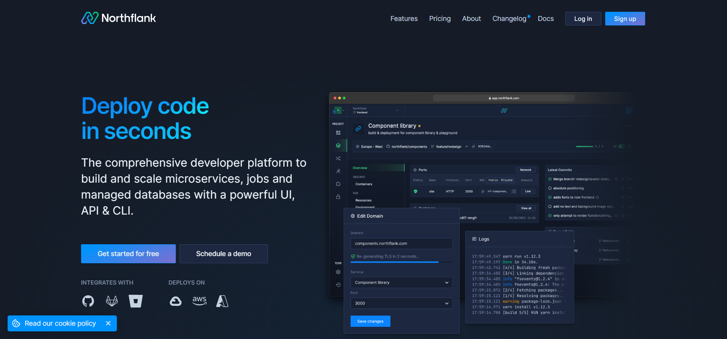Click the 'absolute positioning' commit
The width and height of the screenshot is (727, 339).
[x=568, y=188]
